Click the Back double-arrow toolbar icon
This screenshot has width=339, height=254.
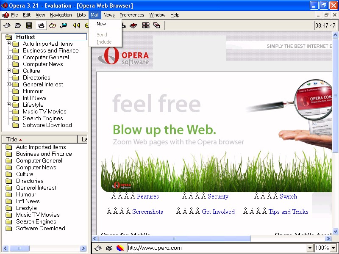coord(76,25)
